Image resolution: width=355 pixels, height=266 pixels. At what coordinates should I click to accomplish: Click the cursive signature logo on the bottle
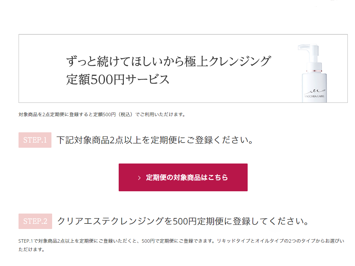pos(315,91)
